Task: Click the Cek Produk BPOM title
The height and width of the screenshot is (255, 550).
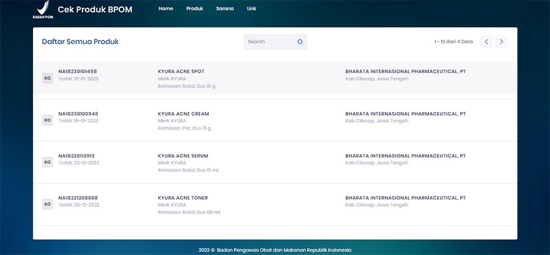Action: 95,10
